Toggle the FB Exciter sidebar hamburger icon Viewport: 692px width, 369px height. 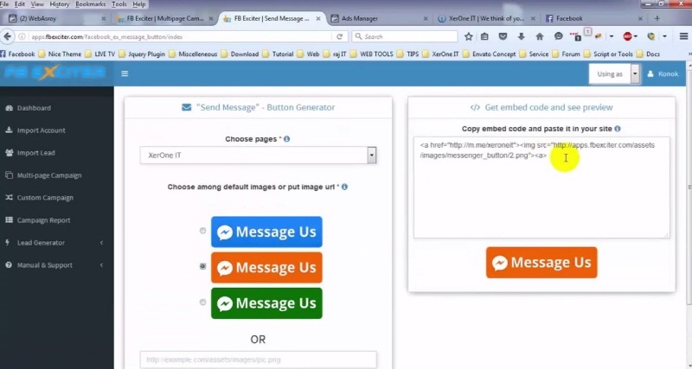pyautogui.click(x=125, y=73)
